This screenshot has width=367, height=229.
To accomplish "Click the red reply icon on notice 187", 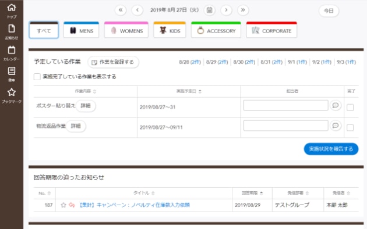I will click(72, 205).
